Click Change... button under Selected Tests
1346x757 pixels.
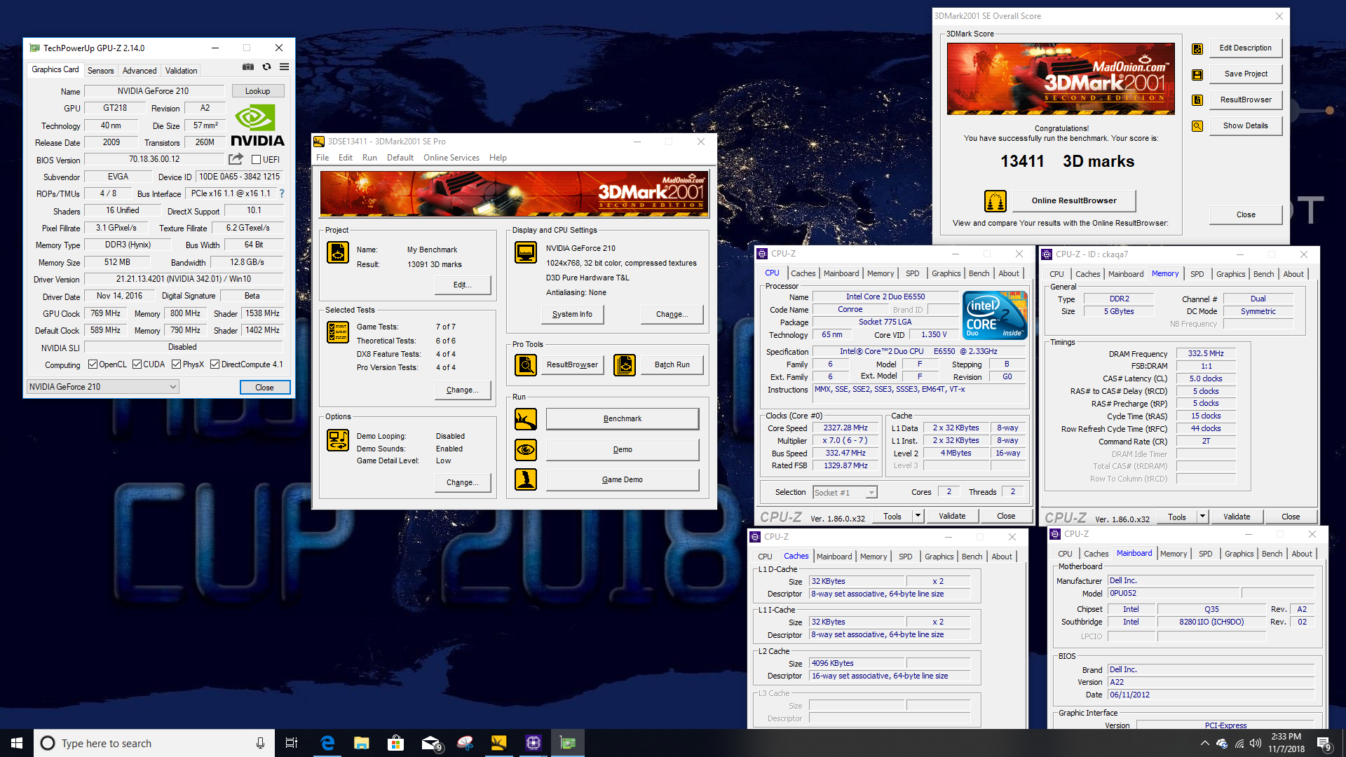point(462,390)
